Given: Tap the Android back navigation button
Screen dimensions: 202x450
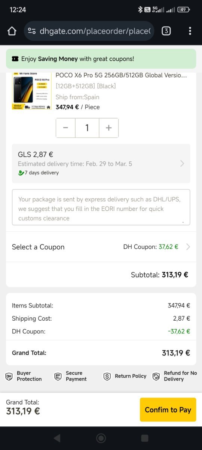Looking at the screenshot, I should (x=57, y=438).
